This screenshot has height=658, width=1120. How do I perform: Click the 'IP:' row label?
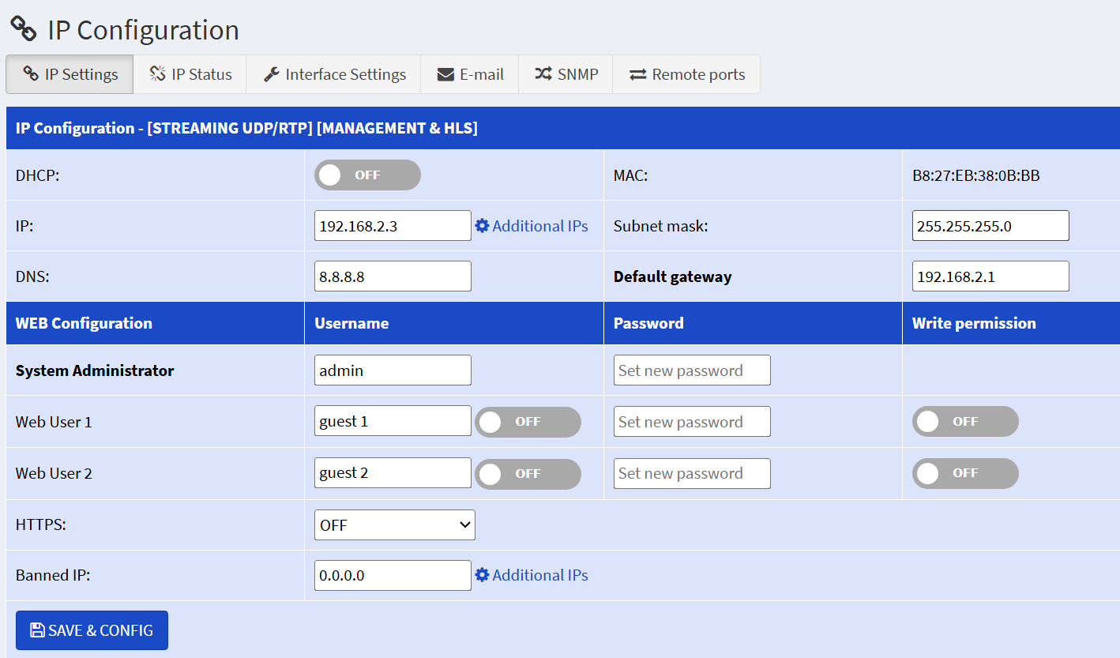(24, 226)
